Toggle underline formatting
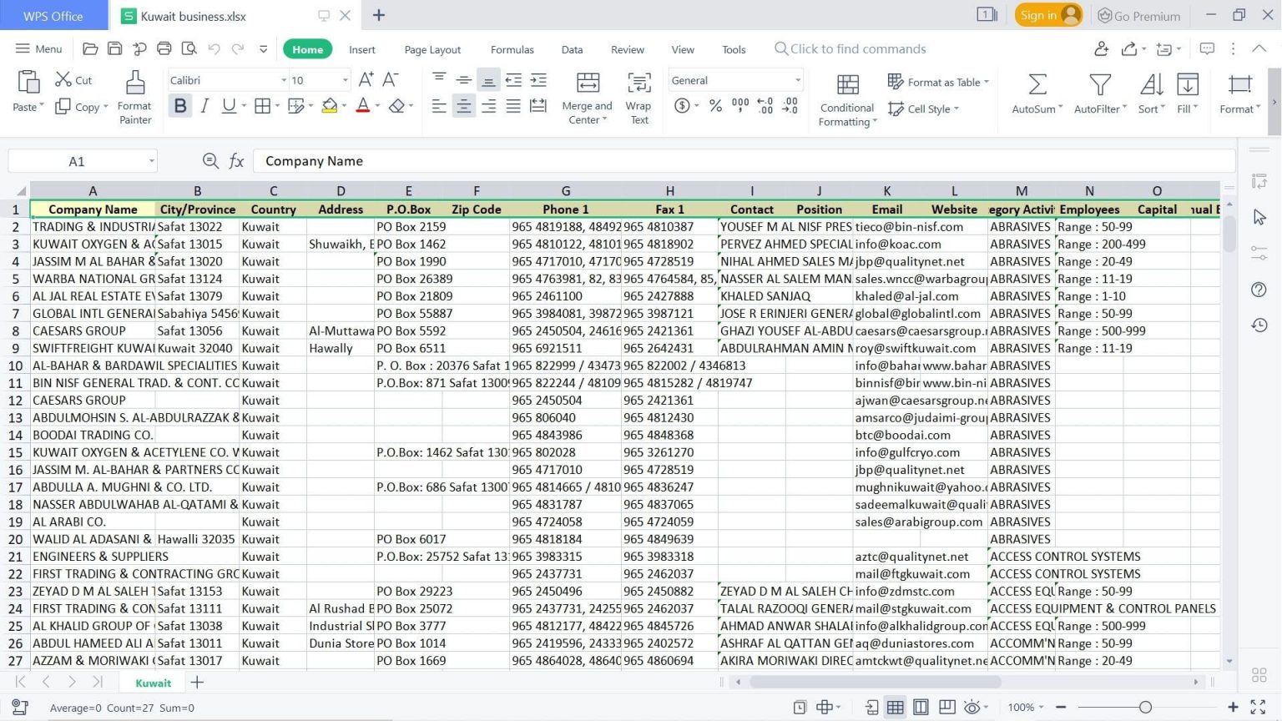The width and height of the screenshot is (1282, 721). [226, 105]
